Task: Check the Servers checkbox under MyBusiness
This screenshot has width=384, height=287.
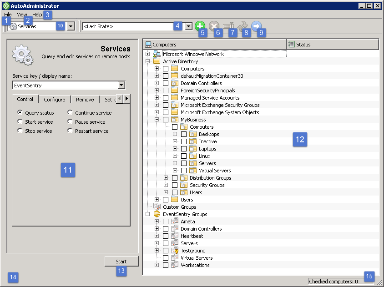Action: (184, 163)
